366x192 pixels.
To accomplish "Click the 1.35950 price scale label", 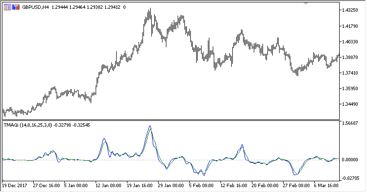I will 350,89.
